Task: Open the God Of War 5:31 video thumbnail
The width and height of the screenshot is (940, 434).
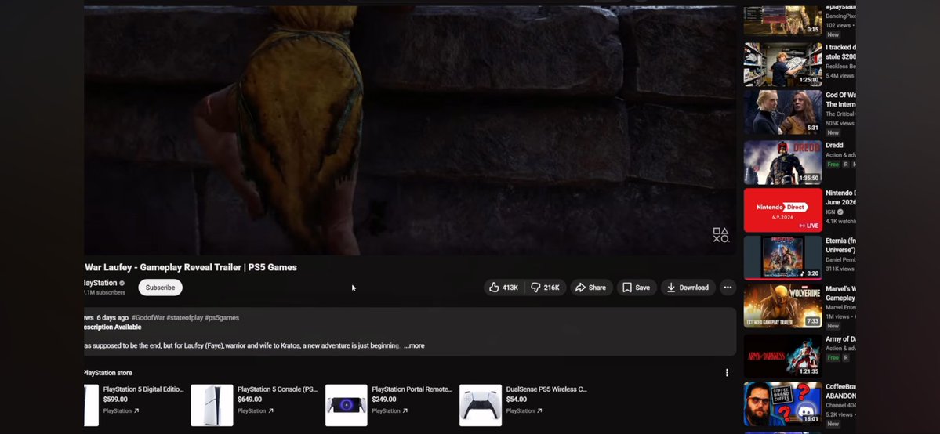Action: coord(783,112)
